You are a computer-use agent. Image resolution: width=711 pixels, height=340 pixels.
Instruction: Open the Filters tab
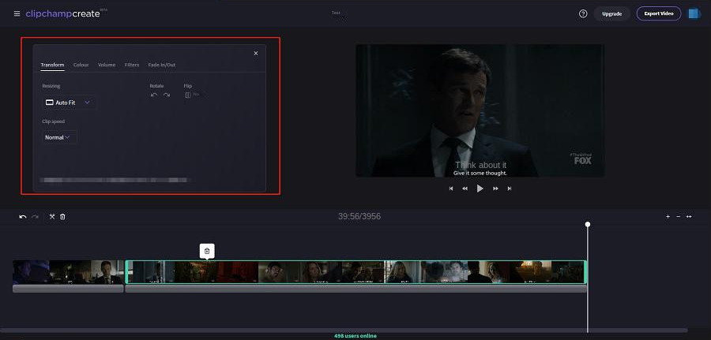coord(132,65)
